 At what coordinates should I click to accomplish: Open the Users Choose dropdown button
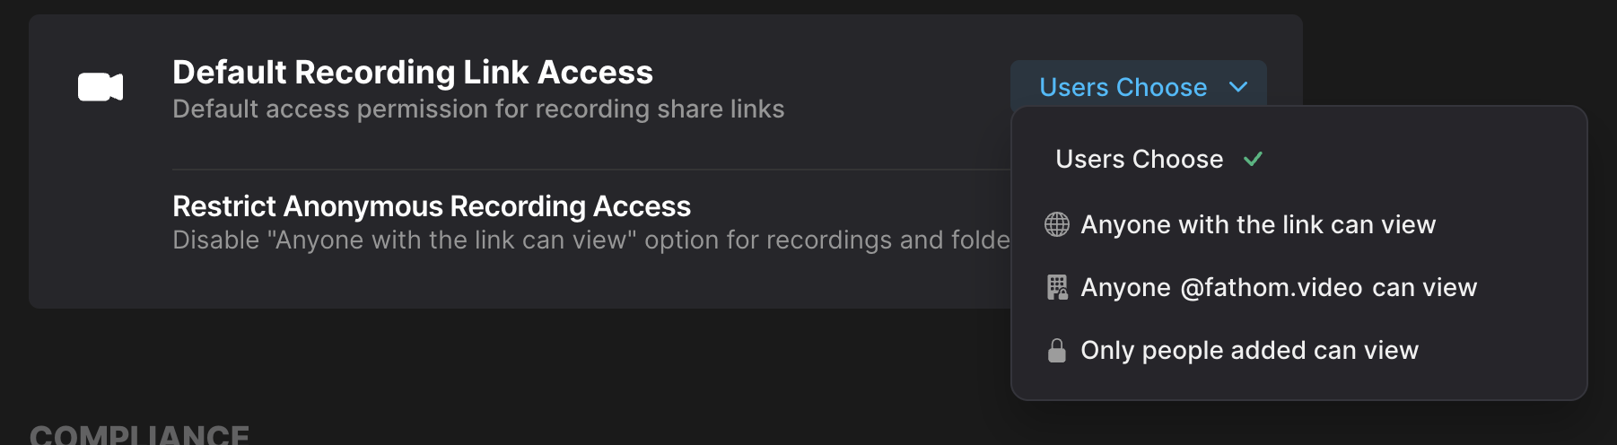pos(1139,86)
